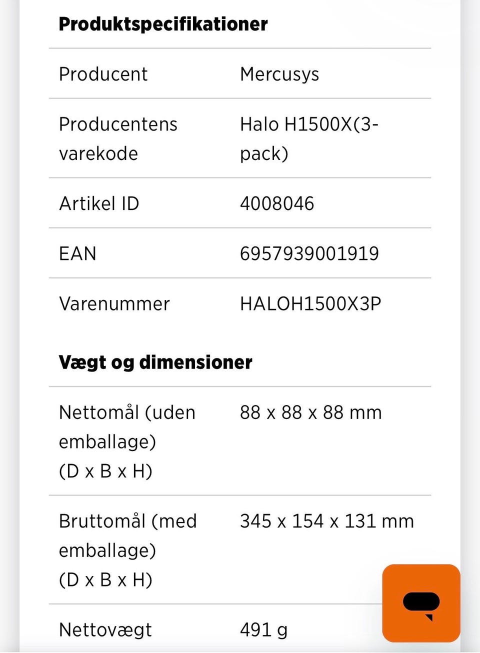This screenshot has height=653, width=480.
Task: Click the black speech icon inside orange button
Action: [421, 604]
